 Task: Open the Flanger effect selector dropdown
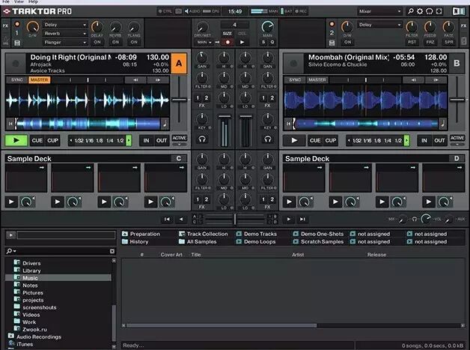pos(65,42)
